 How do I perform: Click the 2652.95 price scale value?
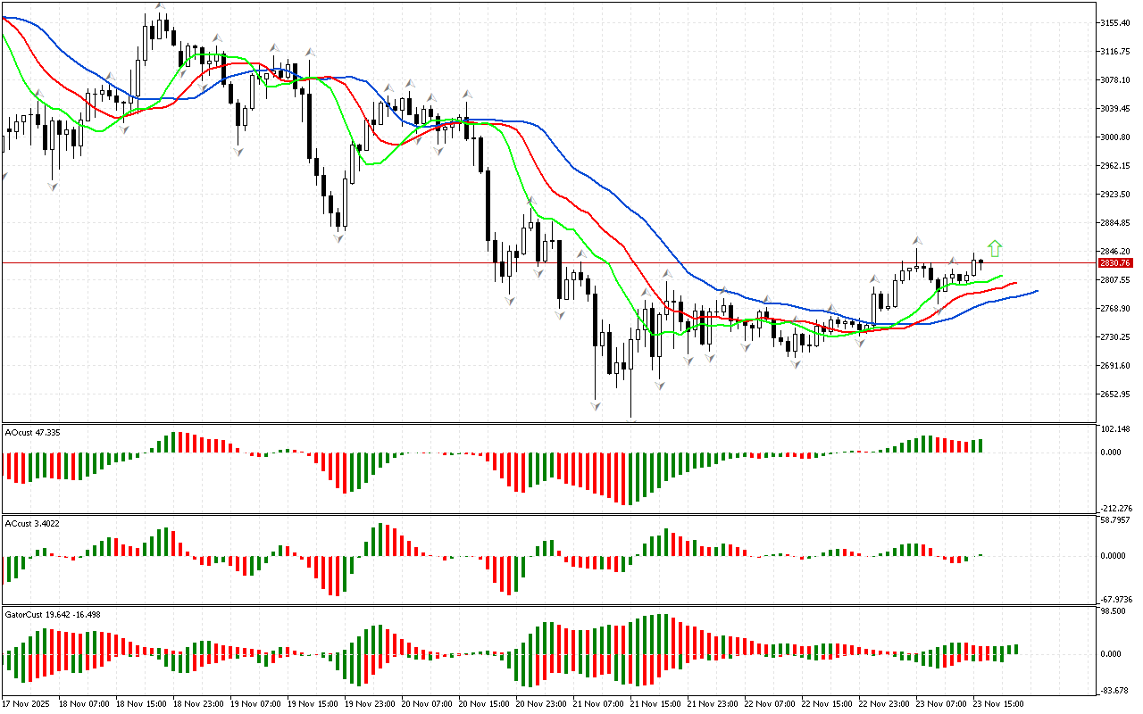point(1116,394)
